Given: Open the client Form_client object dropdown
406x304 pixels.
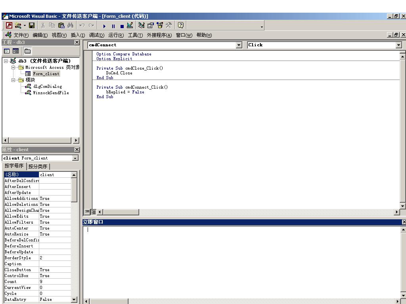Looking at the screenshot, I should [75, 158].
